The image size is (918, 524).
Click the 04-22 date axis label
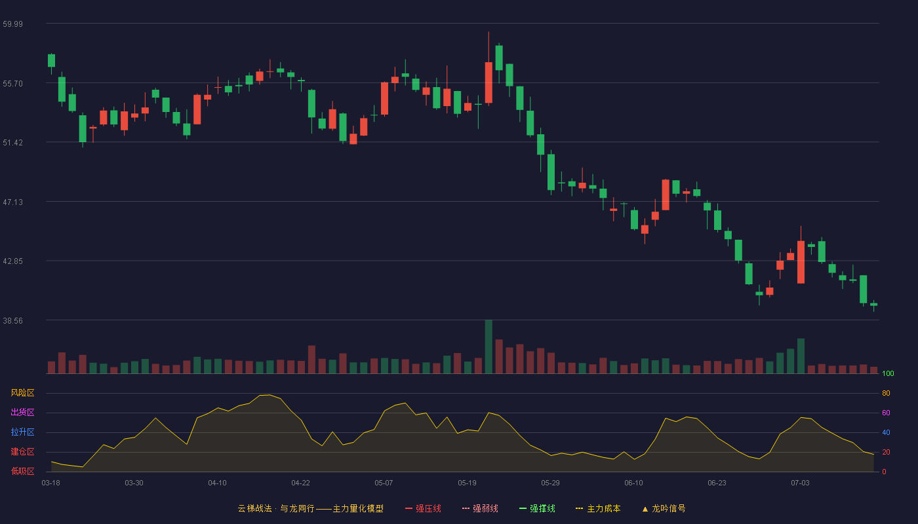[300, 483]
